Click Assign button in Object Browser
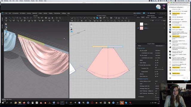Viewport: 191px width, 107px height. click(x=163, y=21)
